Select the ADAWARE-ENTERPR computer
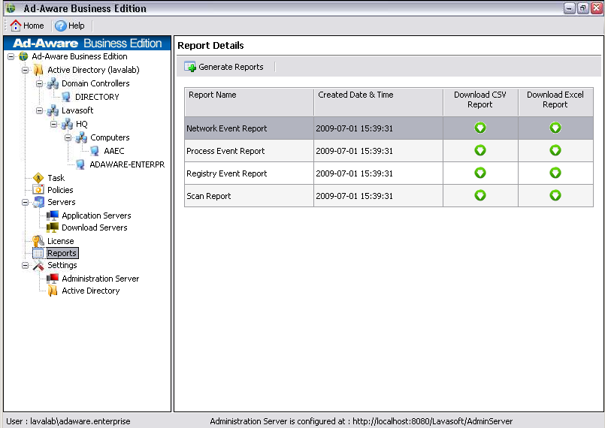 point(127,164)
